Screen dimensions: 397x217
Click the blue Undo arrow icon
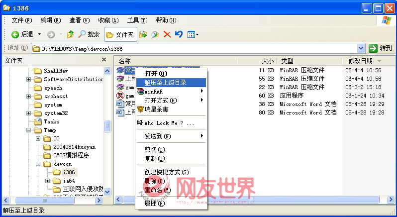pos(179,34)
